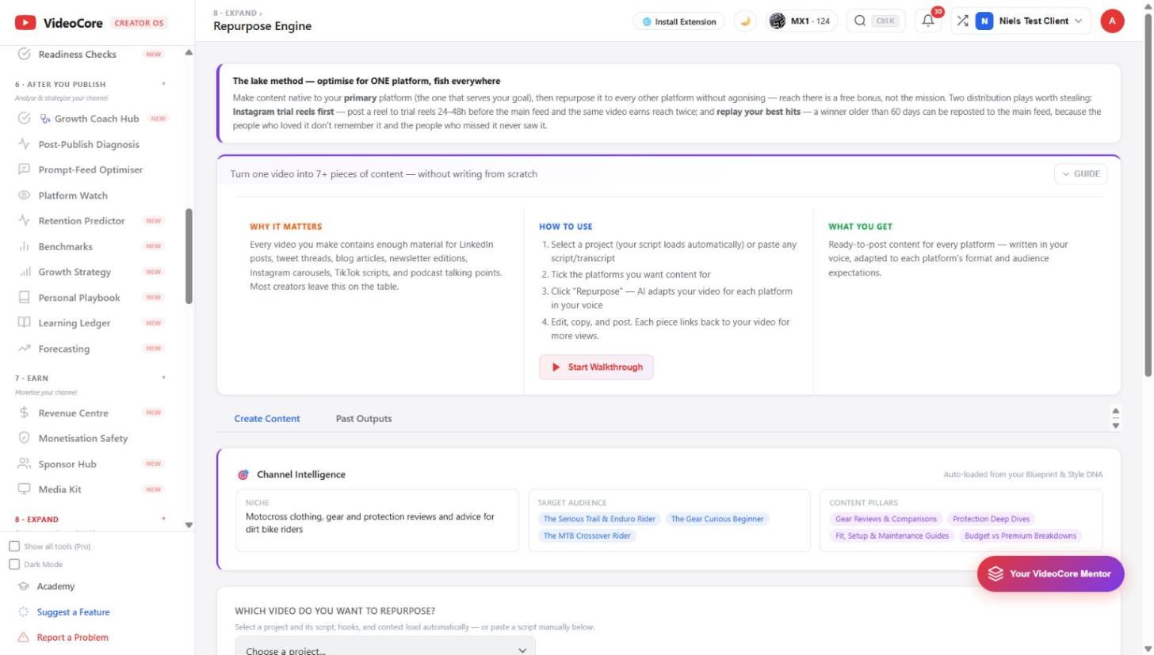Screen dimensions: 1154x655
Task: Click the Suggest a Feature link
Action: coord(73,612)
